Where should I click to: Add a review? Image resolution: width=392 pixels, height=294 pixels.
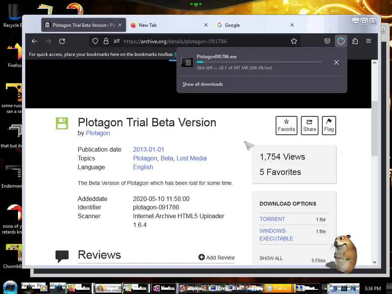pos(217,258)
